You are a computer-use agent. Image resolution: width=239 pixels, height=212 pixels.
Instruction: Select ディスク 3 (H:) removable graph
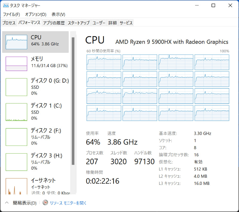click(16, 162)
